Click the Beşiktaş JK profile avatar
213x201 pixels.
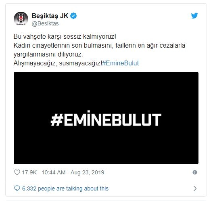pyautogui.click(x=21, y=19)
